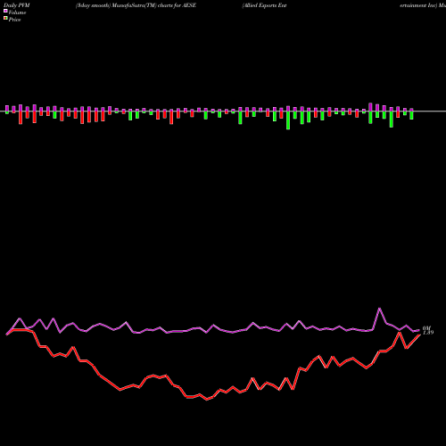Image resolution: width=446 pixels, height=446 pixels.
Task: Select the 'Volume' legend label
Action: coord(17,12)
